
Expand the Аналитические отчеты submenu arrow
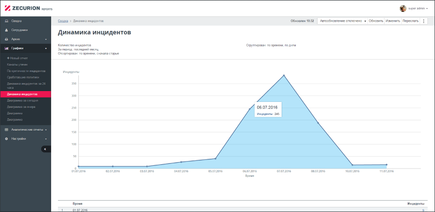[46, 130]
